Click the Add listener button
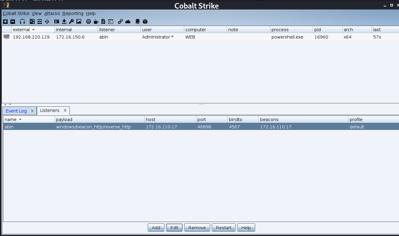 156,228
